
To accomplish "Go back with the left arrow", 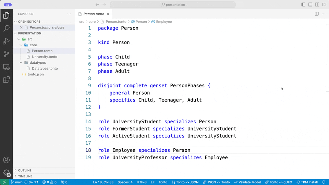I will [x=97, y=4].
